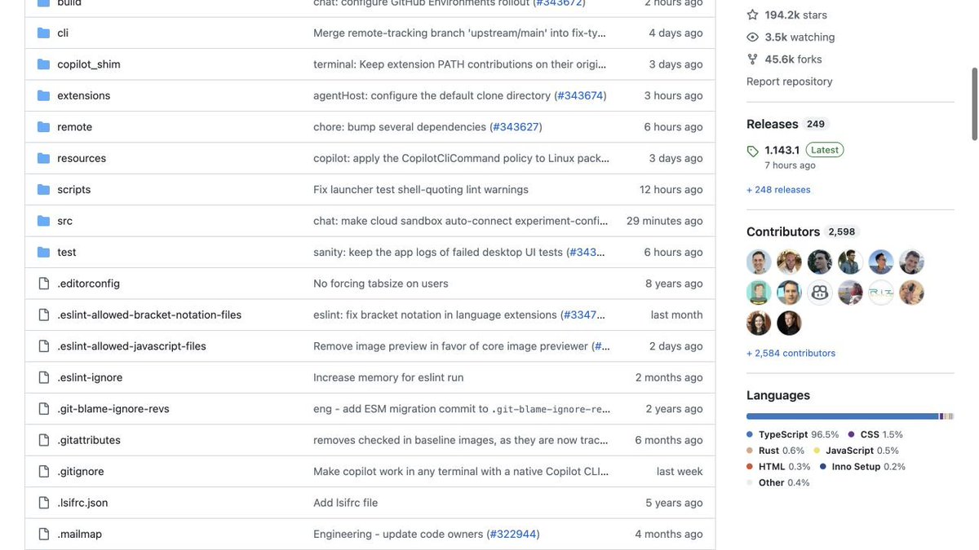
Task: Click the blue TypeScript segment of language bar
Action: (x=843, y=416)
